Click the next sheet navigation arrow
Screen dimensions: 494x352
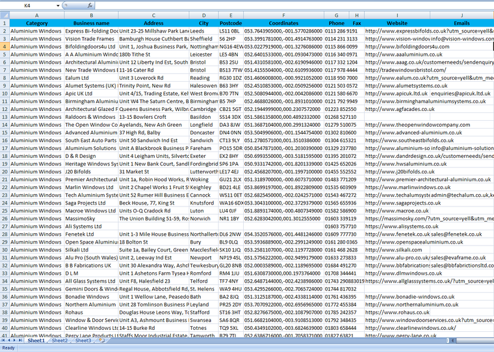[x=14, y=341]
